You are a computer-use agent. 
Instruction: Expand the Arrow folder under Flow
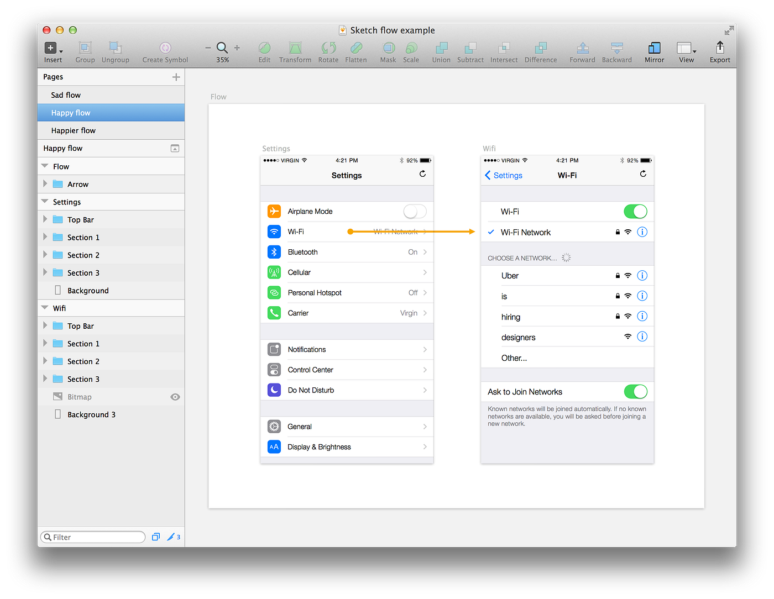[45, 183]
